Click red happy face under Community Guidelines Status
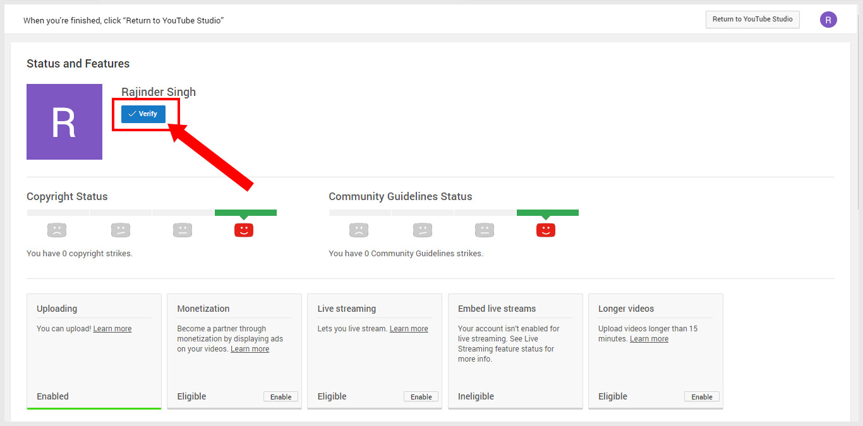The width and height of the screenshot is (863, 426). point(546,230)
